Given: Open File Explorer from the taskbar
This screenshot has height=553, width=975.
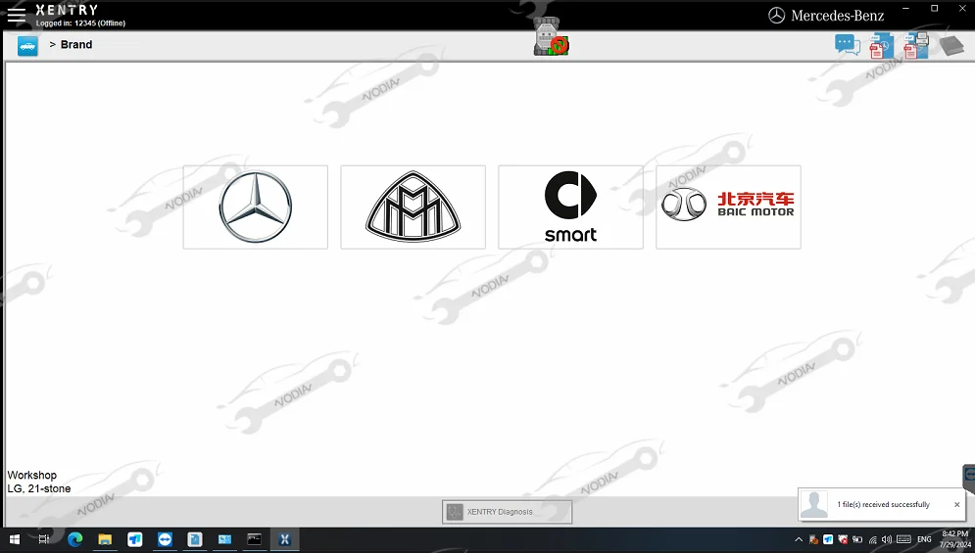Looking at the screenshot, I should coord(105,539).
